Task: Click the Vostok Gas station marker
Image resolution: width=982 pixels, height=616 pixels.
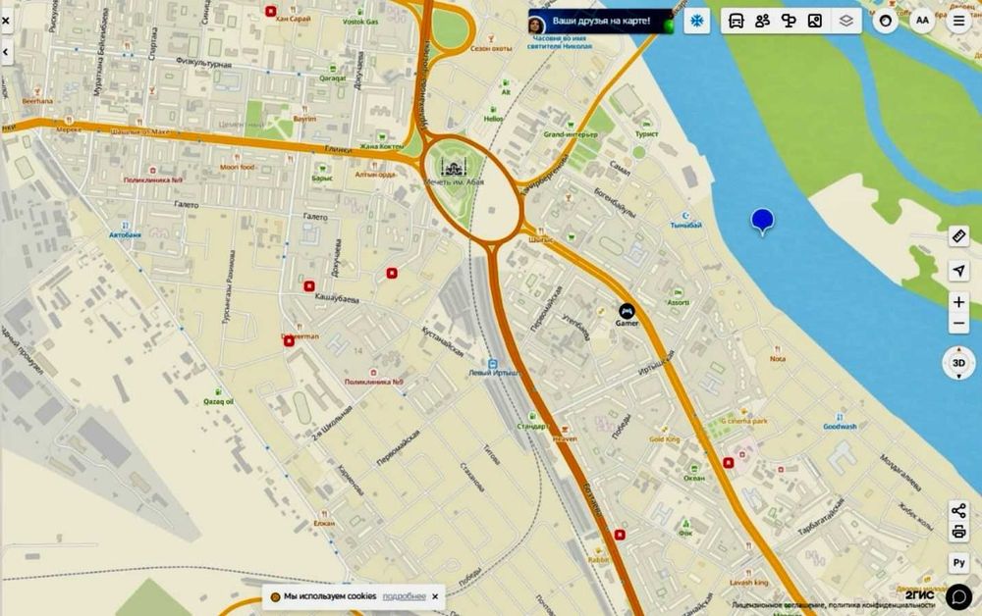Action: [x=360, y=12]
